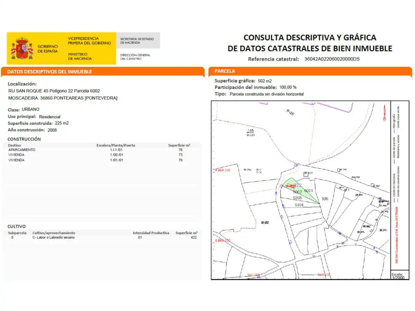
Task: Click the class value 'URBANO'
Action: click(x=30, y=109)
